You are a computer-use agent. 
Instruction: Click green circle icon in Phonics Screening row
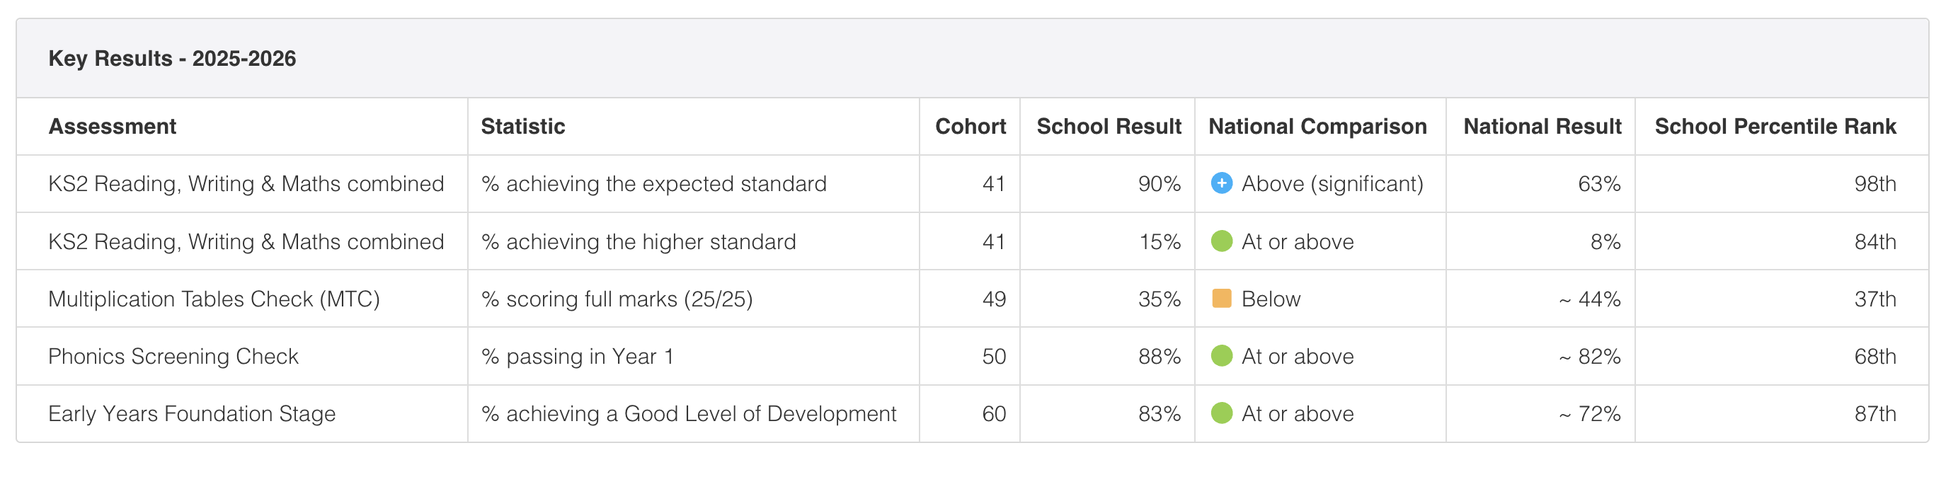click(1220, 355)
